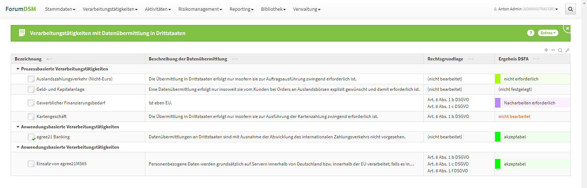Open the Extras dropdown
Screen dimensions: 587x188
(x=548, y=33)
